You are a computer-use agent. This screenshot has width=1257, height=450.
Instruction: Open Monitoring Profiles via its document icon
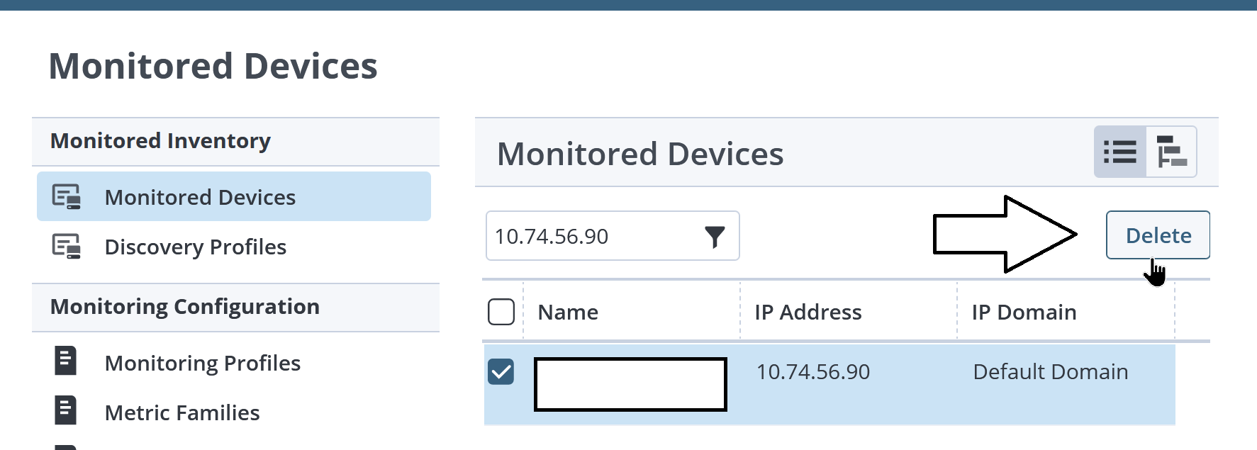65,361
